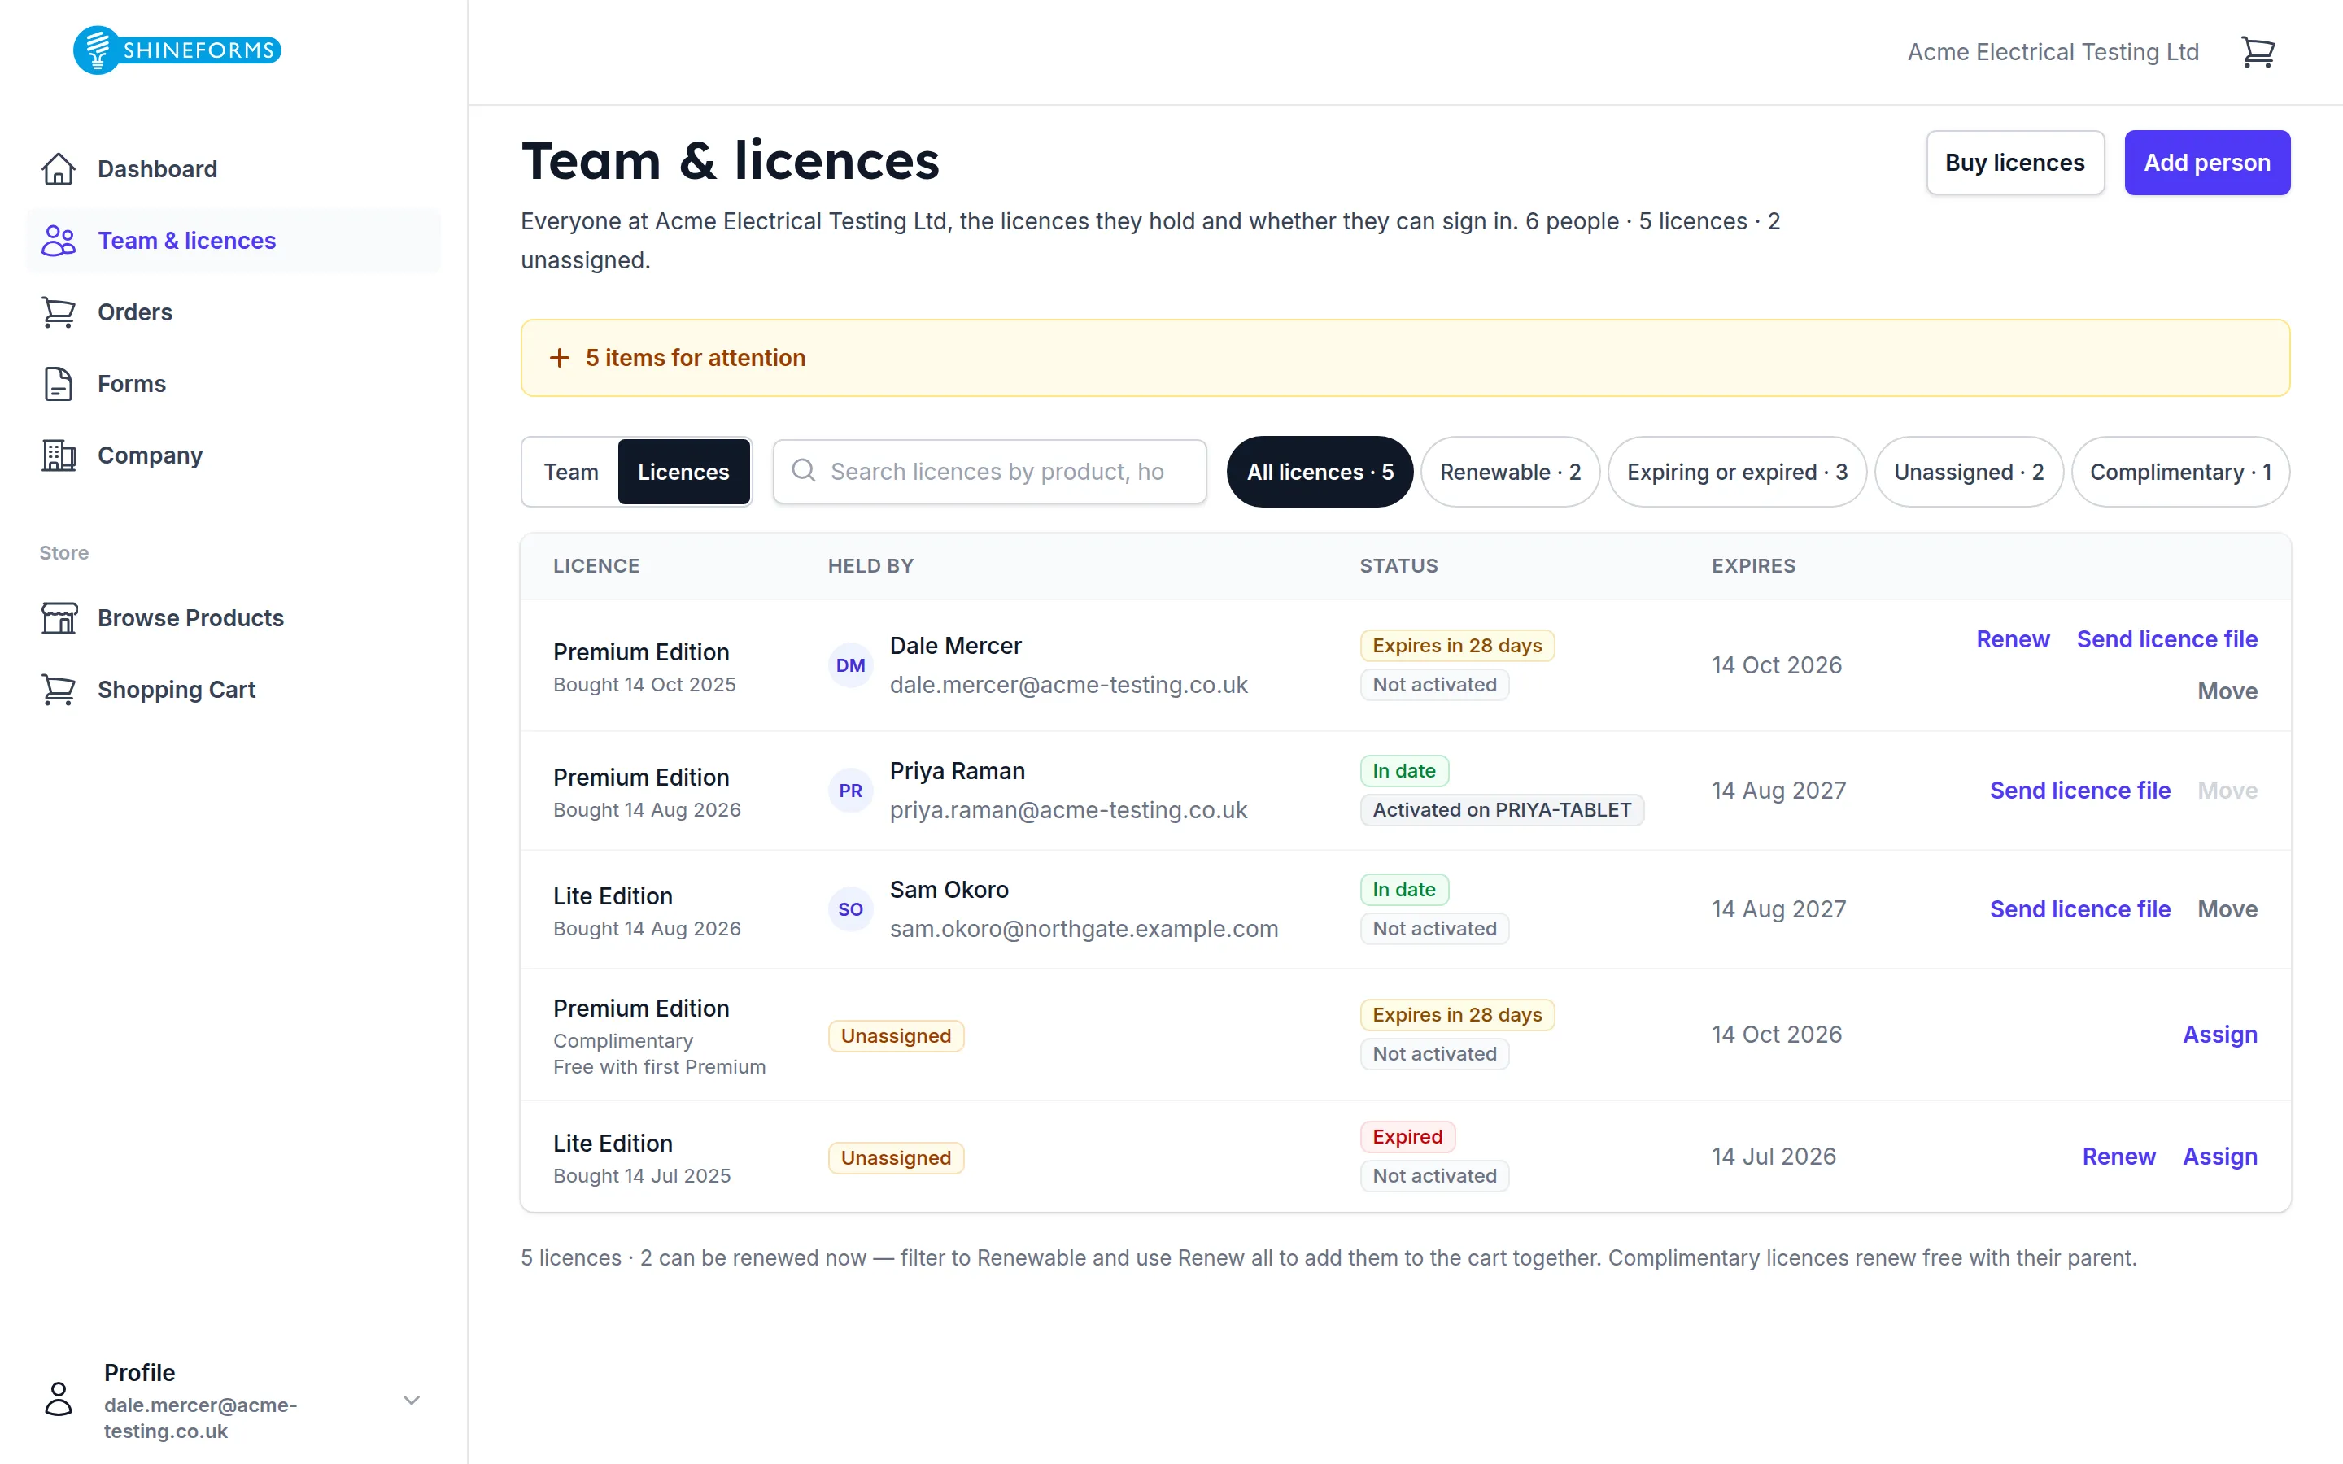Assign the expired Lite Edition licence

(2219, 1156)
